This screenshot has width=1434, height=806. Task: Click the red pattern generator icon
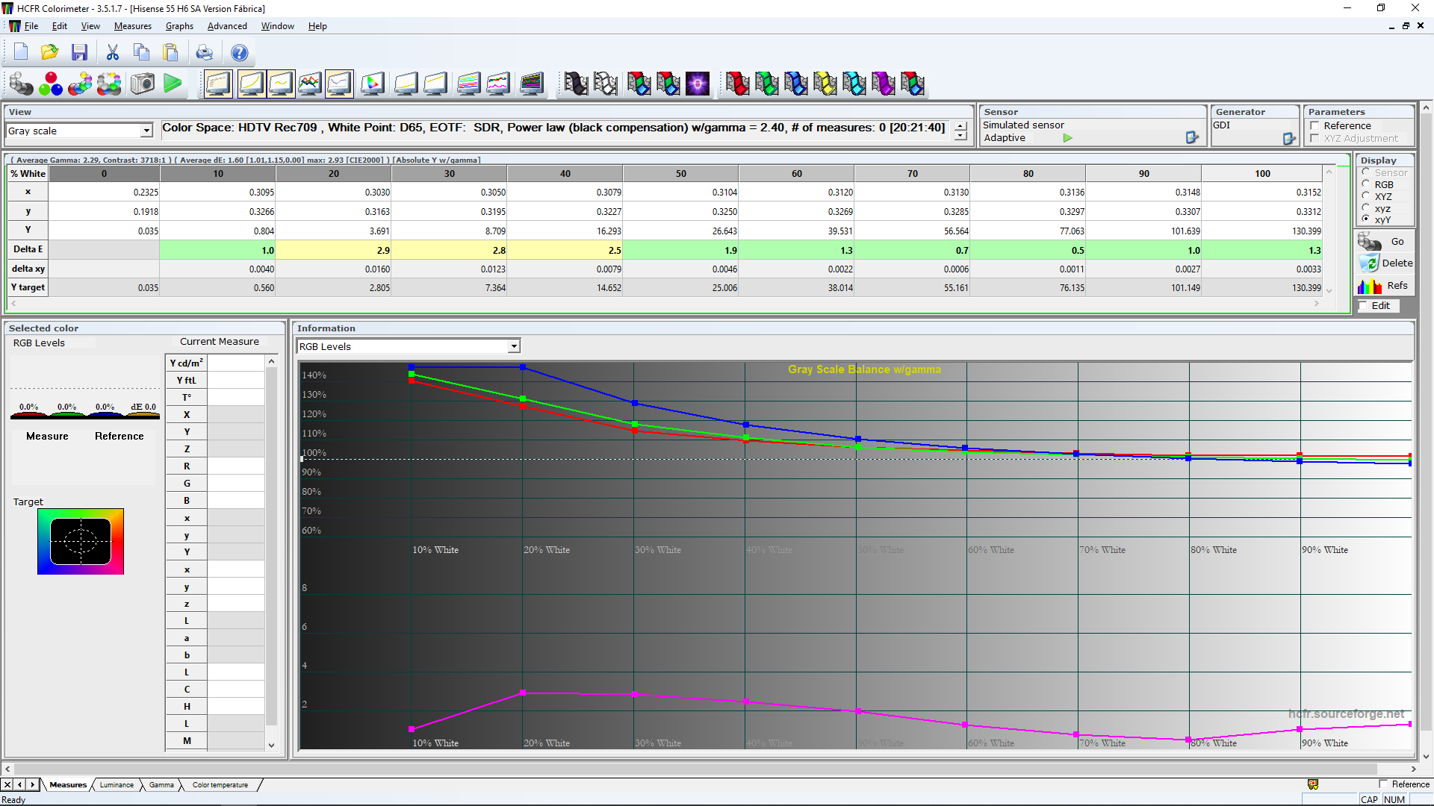[x=737, y=84]
